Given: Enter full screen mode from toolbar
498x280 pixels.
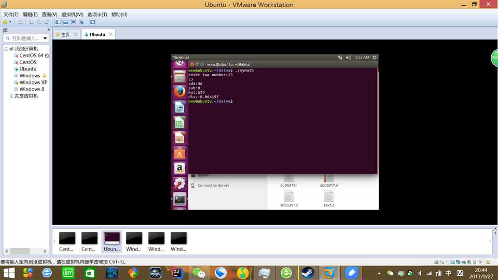Looking at the screenshot, I should tap(73, 22).
